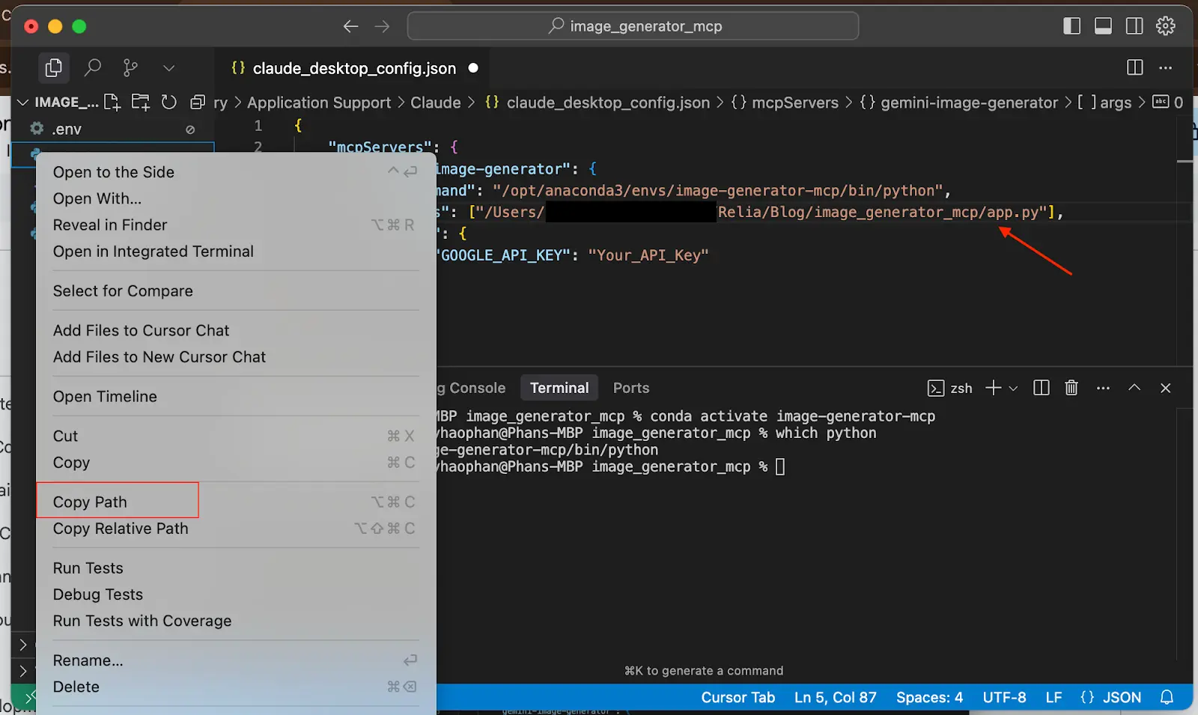
Task: Click LF end of line setting
Action: pos(1053,698)
